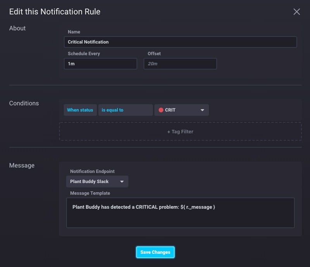310x267 pixels.
Task: Edit the Message Template text
Action: [x=180, y=213]
